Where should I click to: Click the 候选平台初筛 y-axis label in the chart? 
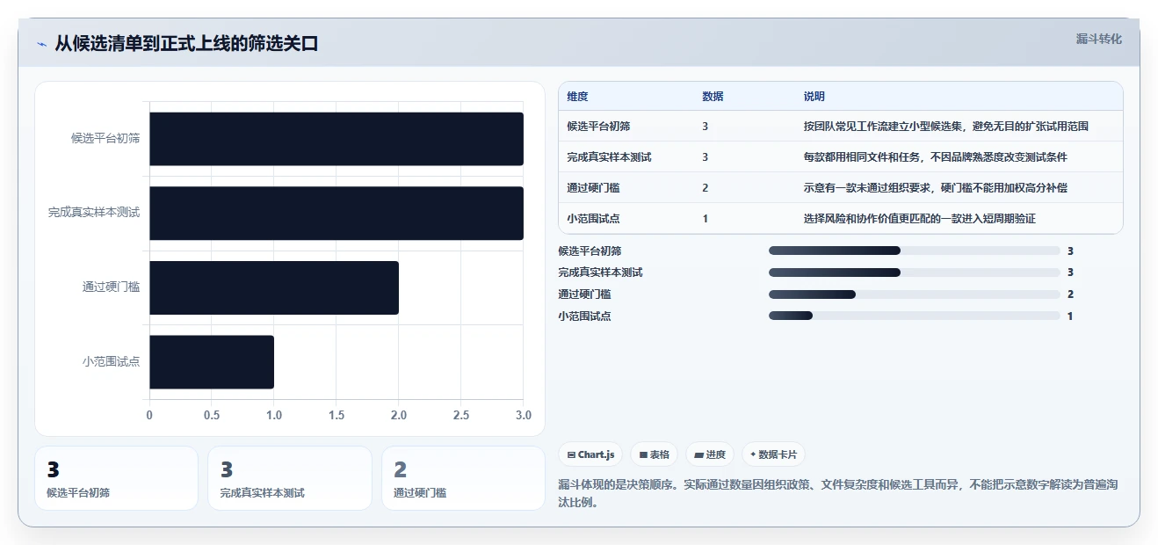pos(105,139)
